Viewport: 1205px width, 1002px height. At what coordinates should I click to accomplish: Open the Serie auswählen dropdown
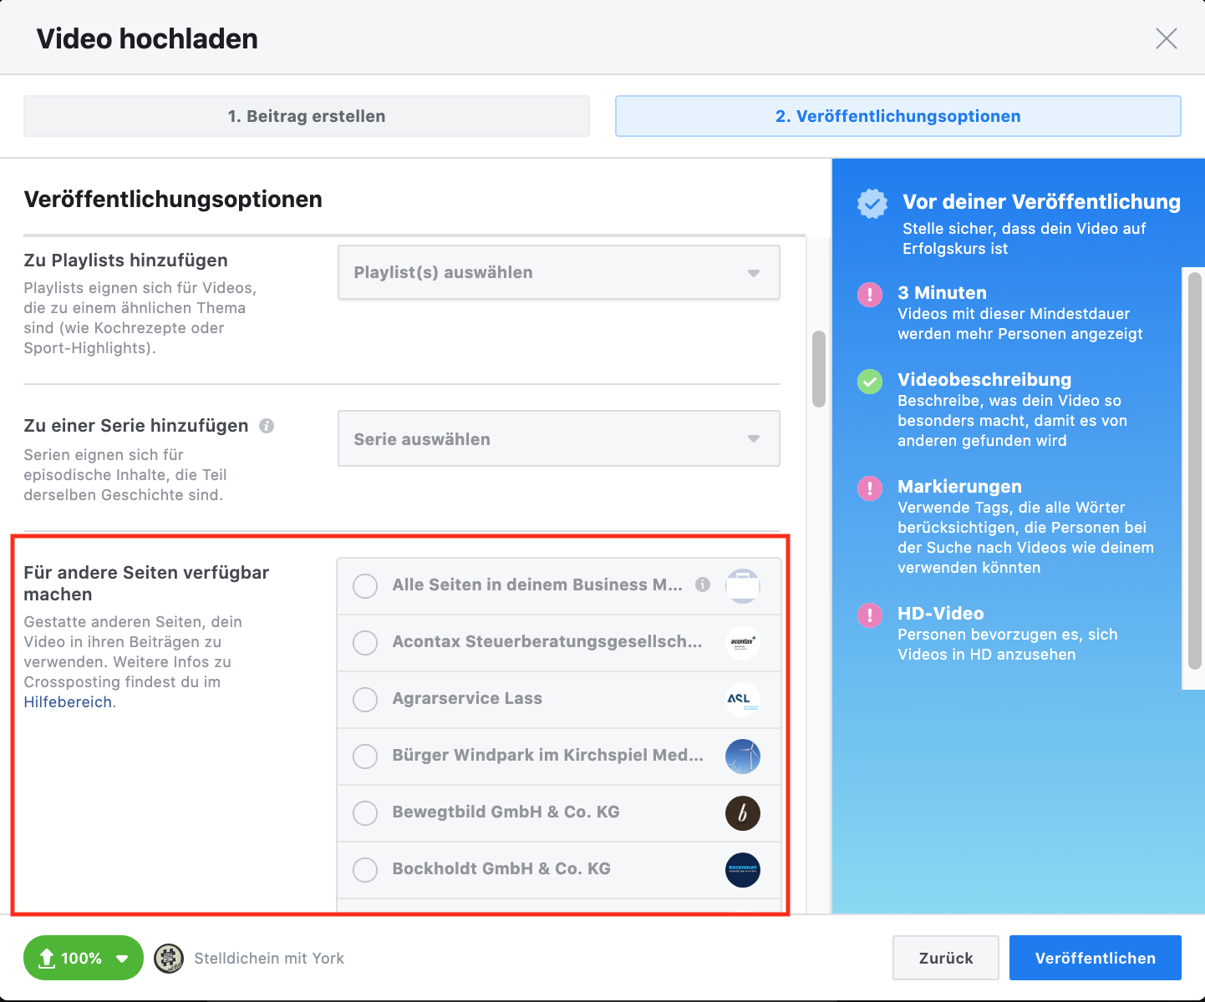point(558,439)
